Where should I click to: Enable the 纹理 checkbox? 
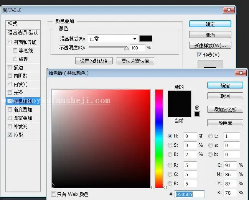(15, 59)
